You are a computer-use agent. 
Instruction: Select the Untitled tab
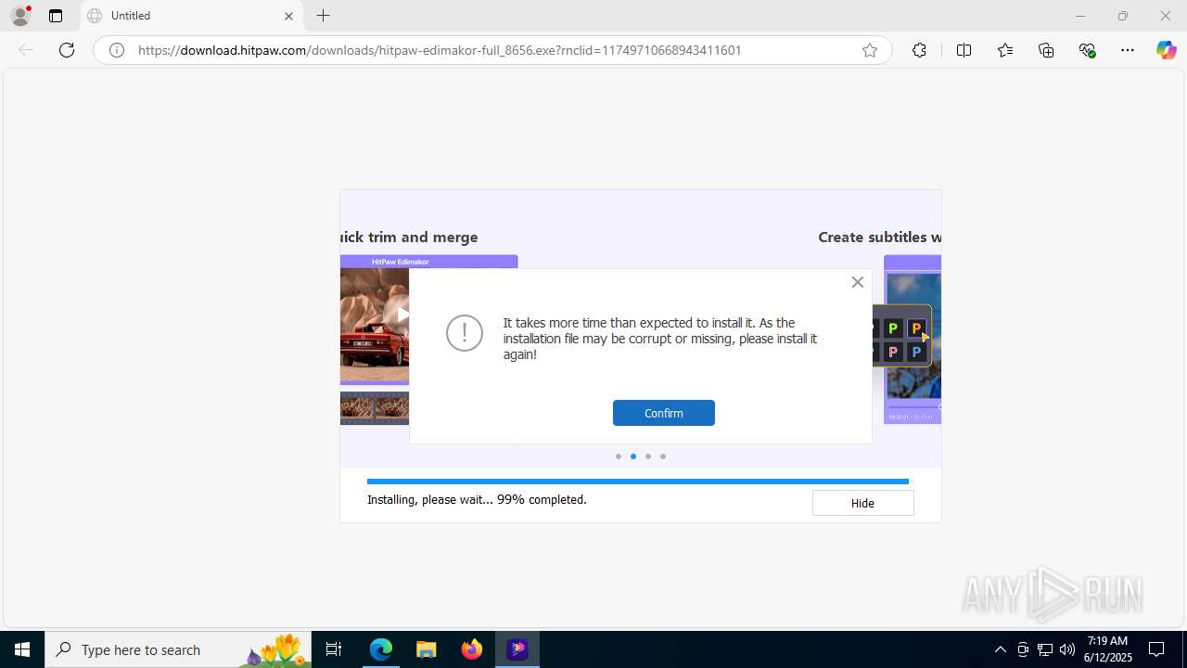[192, 16]
